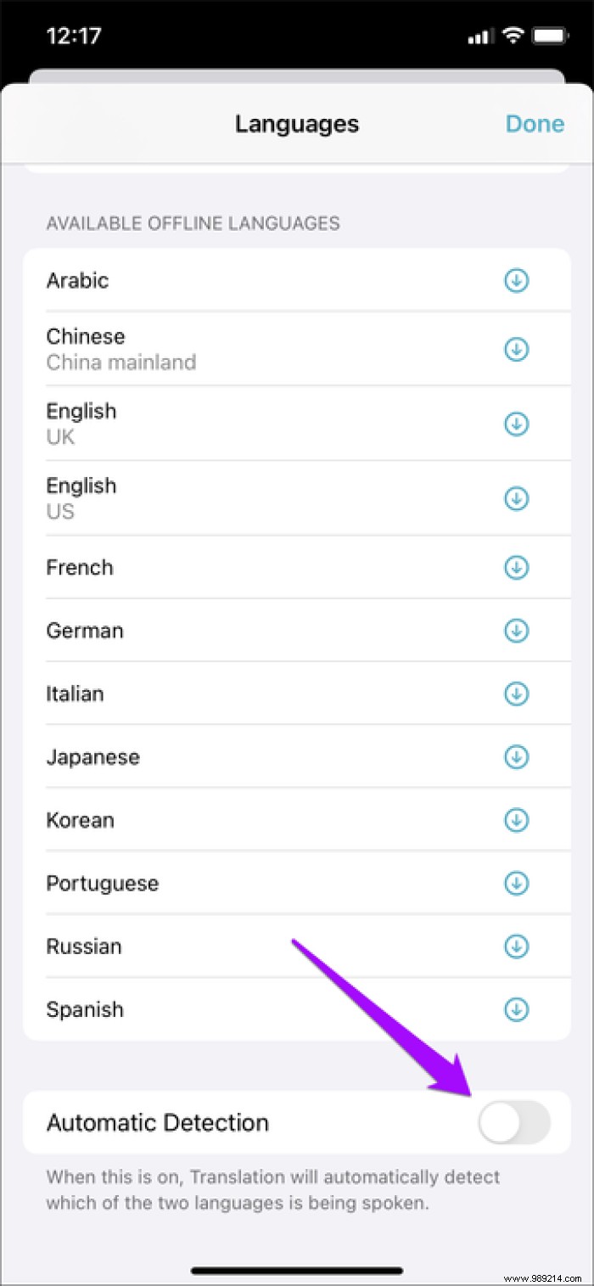This screenshot has width=594, height=1286.
Task: Download the Japanese language pack
Action: pos(516,756)
